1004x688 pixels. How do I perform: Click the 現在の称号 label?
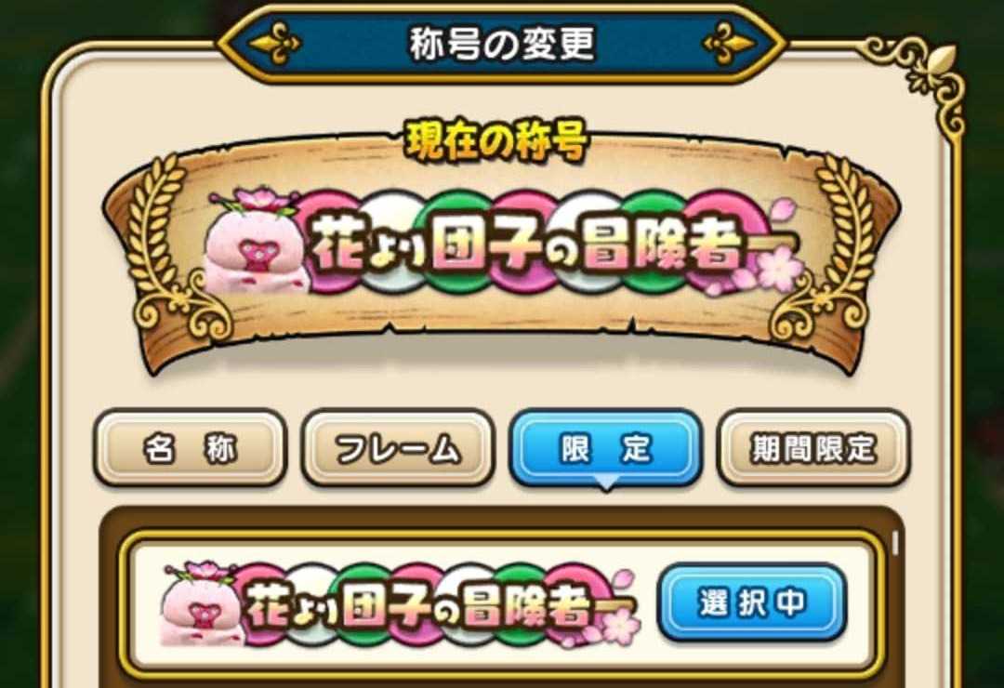(496, 142)
